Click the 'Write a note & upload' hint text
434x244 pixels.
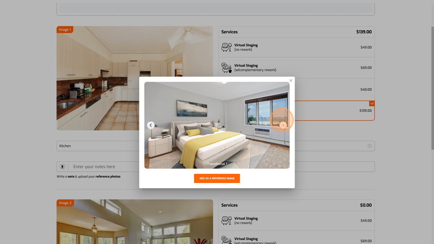(88, 177)
